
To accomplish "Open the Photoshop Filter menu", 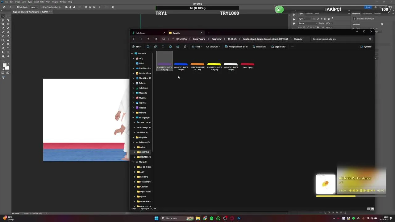I will [42, 2].
